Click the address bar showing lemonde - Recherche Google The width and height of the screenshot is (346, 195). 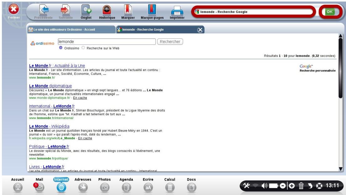click(253, 12)
